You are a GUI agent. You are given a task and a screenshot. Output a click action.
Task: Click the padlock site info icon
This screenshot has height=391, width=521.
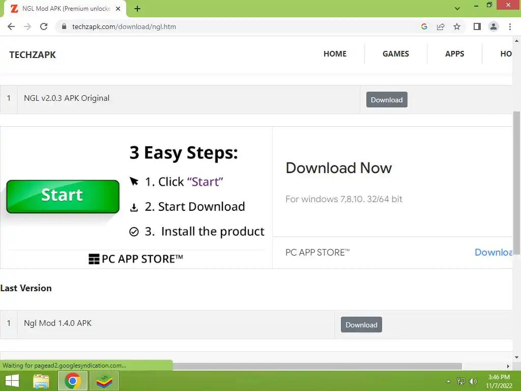point(64,26)
